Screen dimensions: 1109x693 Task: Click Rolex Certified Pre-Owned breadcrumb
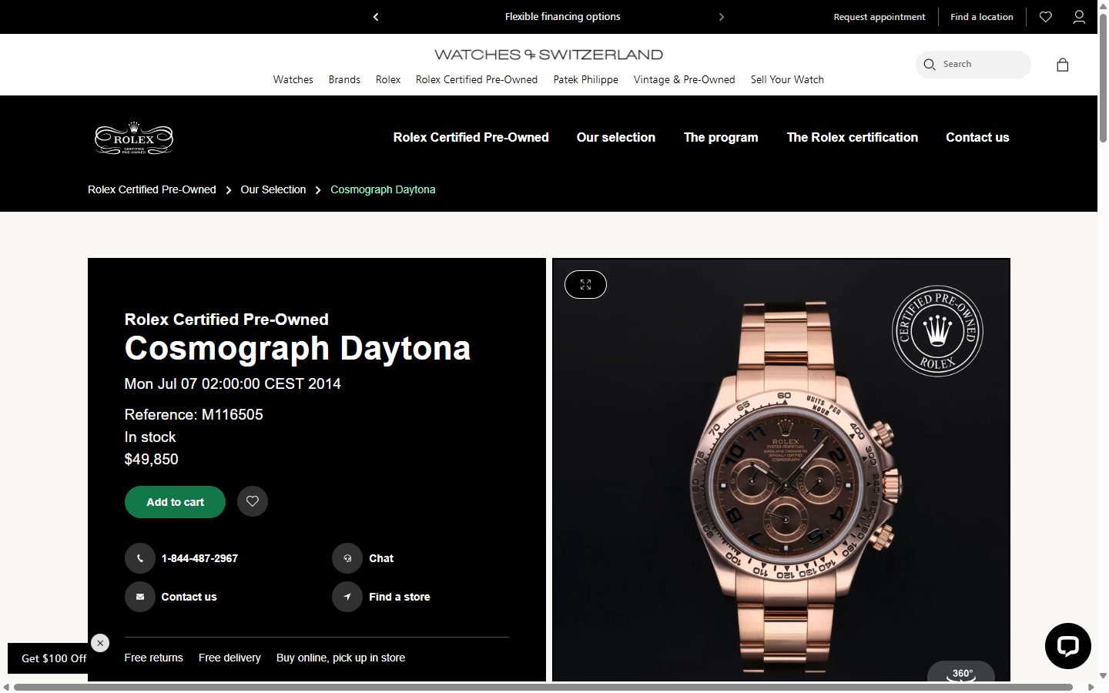tap(152, 189)
